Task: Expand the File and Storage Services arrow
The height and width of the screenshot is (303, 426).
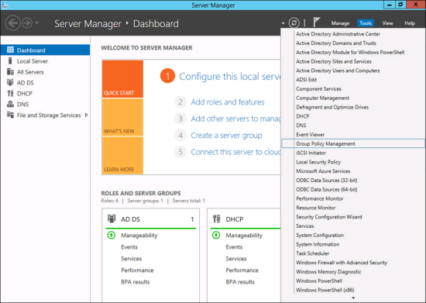Action: click(86, 115)
